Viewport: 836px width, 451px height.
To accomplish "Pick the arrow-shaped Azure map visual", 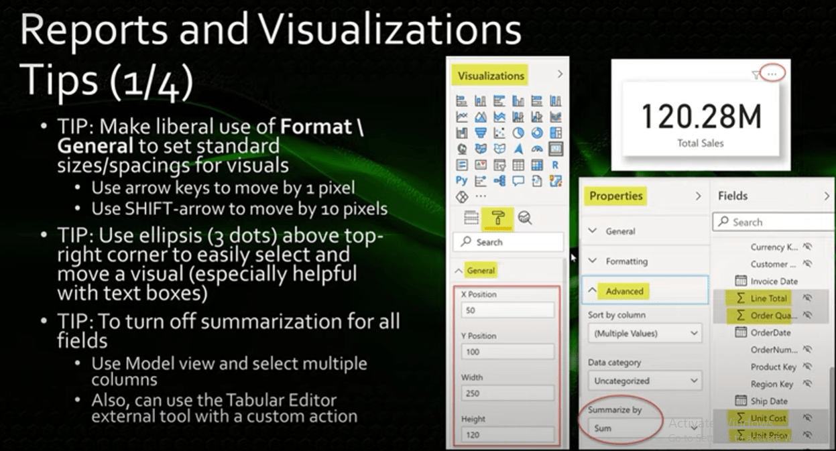I will (518, 149).
